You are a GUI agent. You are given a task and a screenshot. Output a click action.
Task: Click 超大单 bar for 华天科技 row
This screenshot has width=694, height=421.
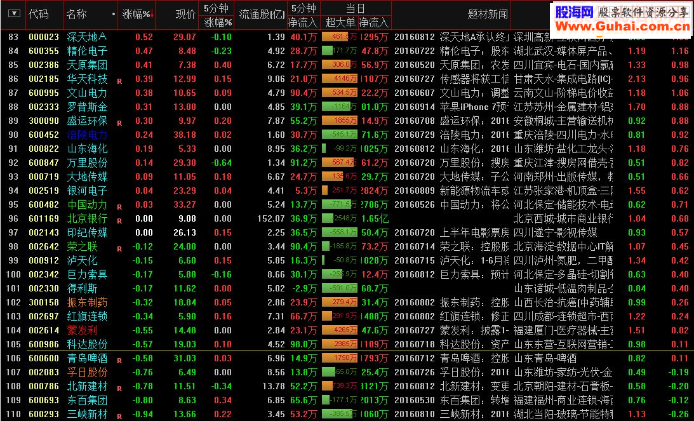[x=340, y=79]
